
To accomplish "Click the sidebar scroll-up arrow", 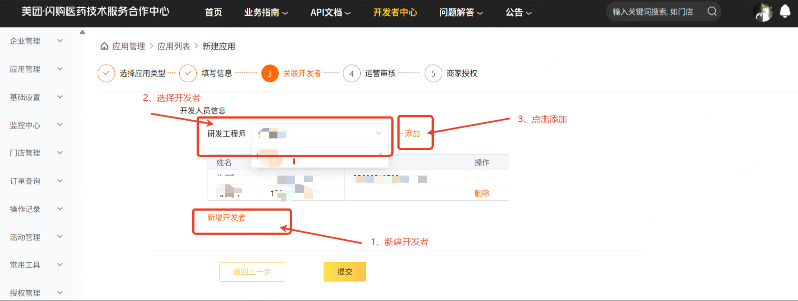I will tap(82, 32).
